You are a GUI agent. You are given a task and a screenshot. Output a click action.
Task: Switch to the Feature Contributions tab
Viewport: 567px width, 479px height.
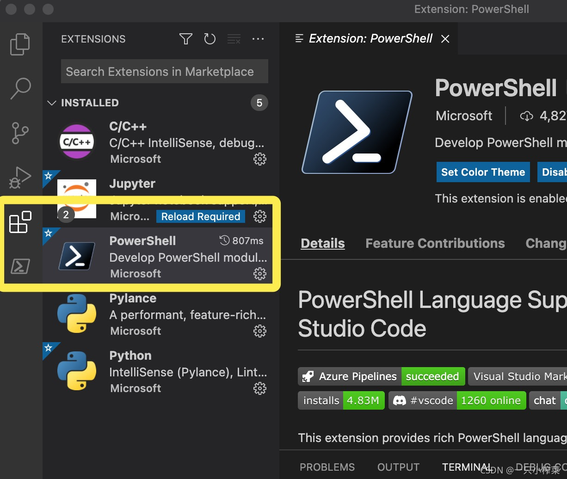(x=435, y=243)
